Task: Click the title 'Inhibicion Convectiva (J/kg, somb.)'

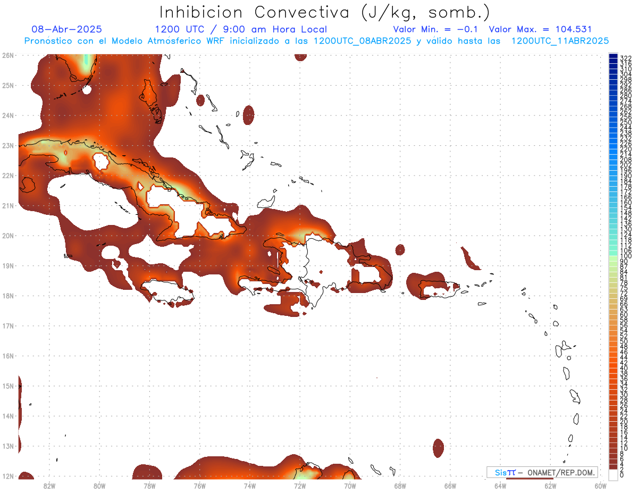Action: click(x=325, y=12)
